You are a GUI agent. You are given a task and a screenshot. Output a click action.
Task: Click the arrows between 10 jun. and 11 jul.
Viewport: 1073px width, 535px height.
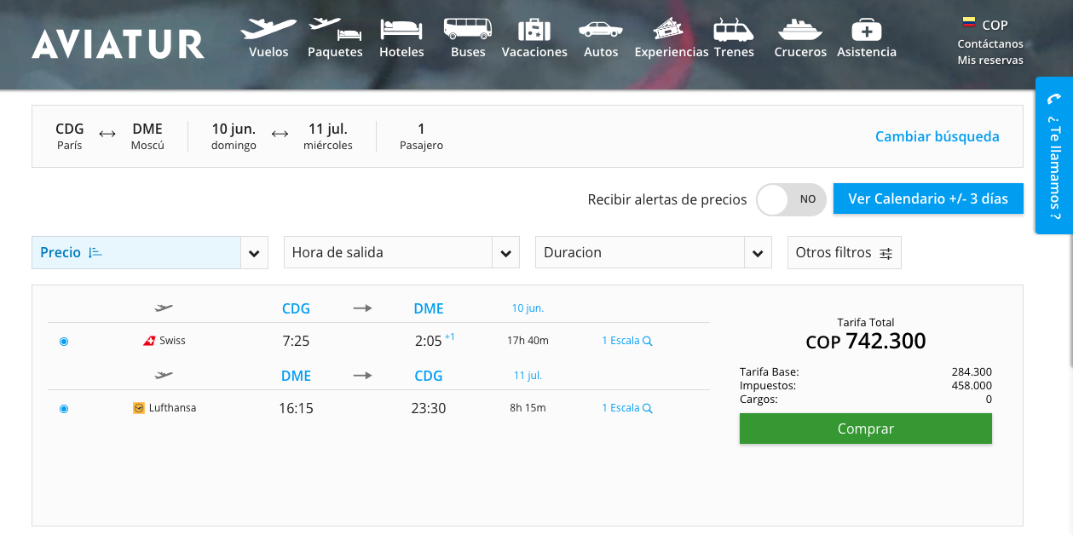pyautogui.click(x=280, y=134)
